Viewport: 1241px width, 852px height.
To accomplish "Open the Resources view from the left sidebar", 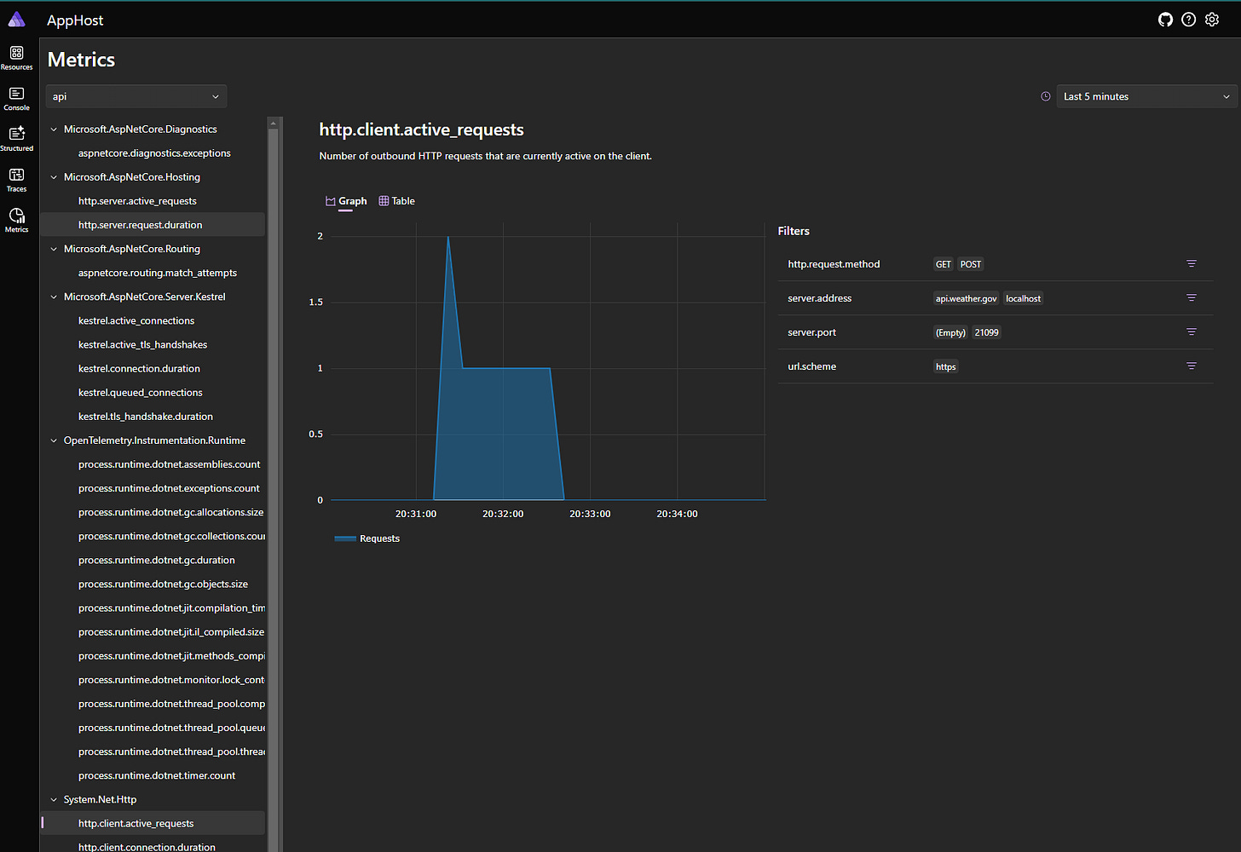I will 16,56.
